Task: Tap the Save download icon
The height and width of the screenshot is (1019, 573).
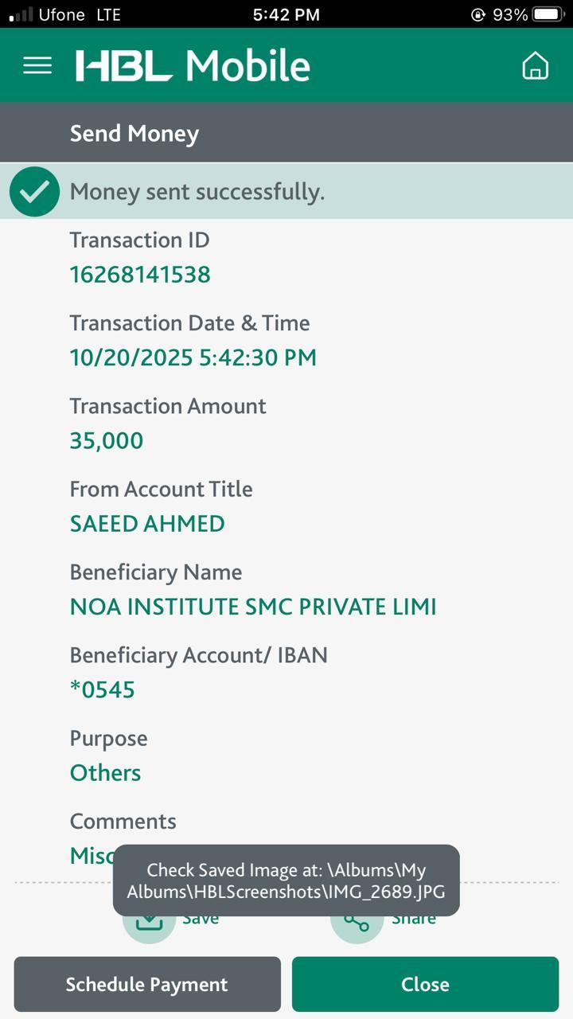Action: point(149,923)
